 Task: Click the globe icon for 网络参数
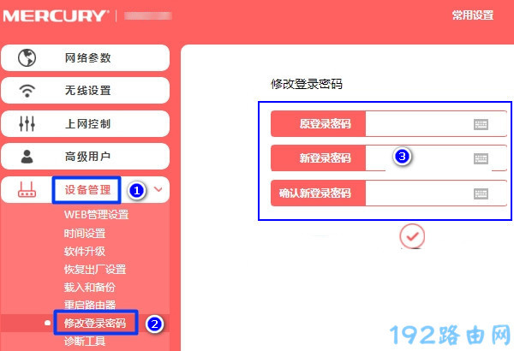27,57
